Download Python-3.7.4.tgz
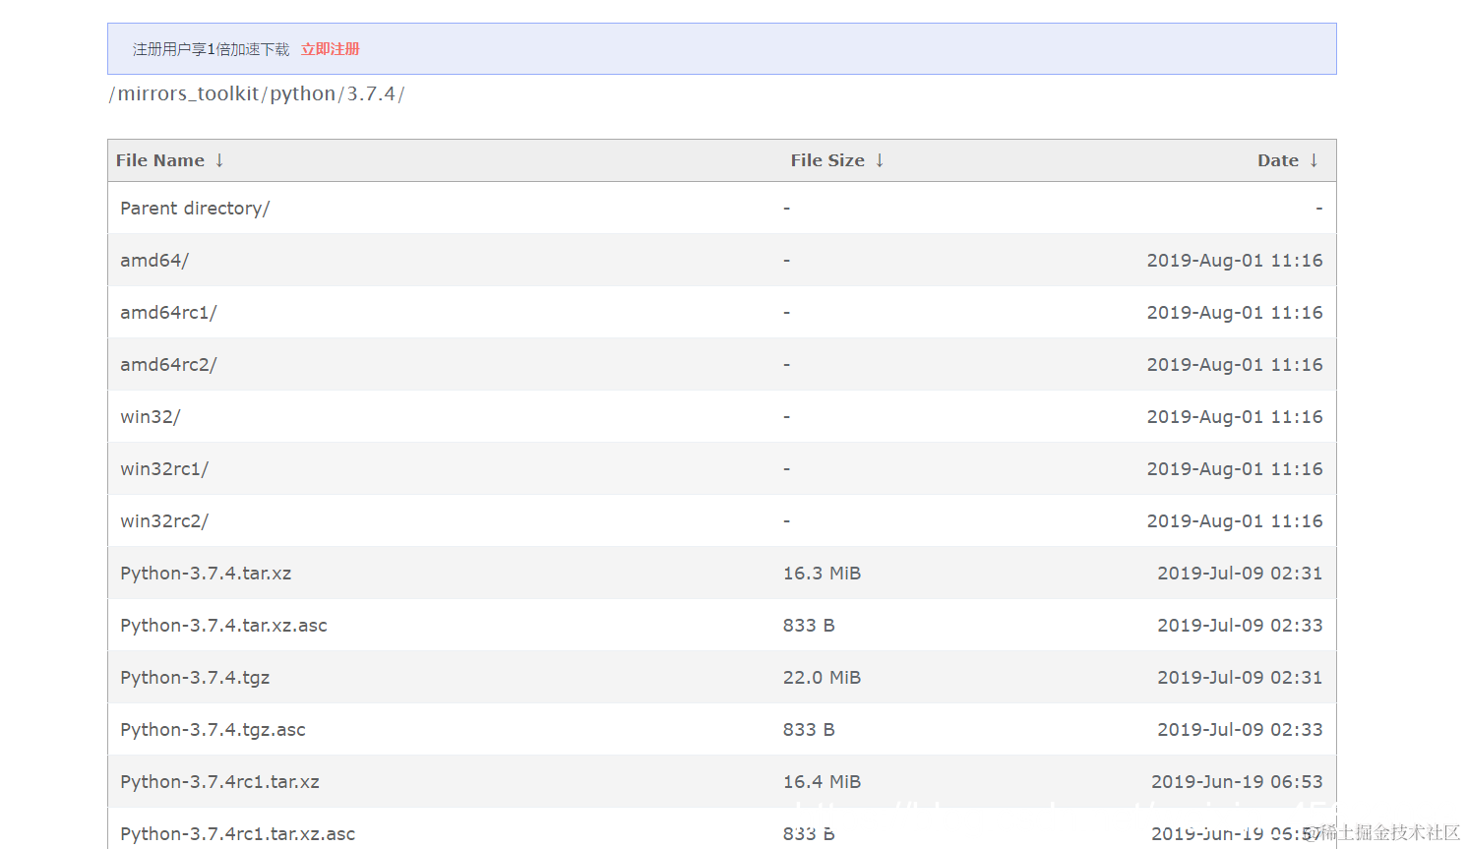1467x849 pixels. [195, 678]
